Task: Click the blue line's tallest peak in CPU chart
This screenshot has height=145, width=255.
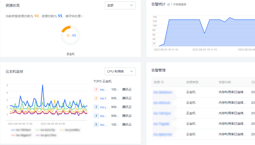Action: tap(42, 85)
